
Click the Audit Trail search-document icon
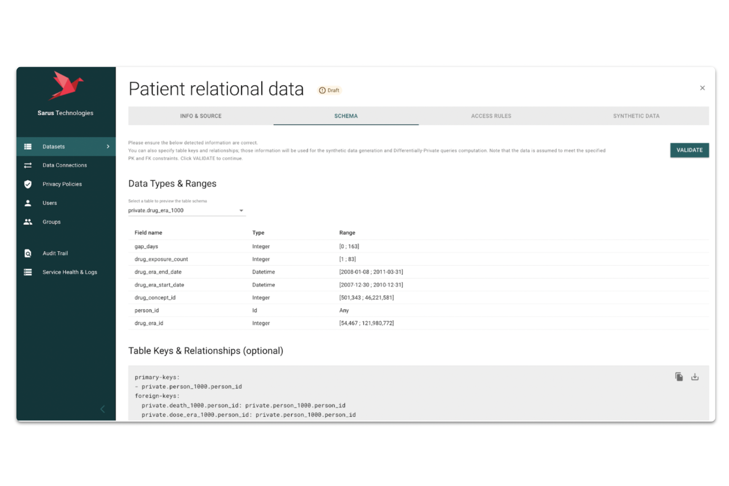28,253
